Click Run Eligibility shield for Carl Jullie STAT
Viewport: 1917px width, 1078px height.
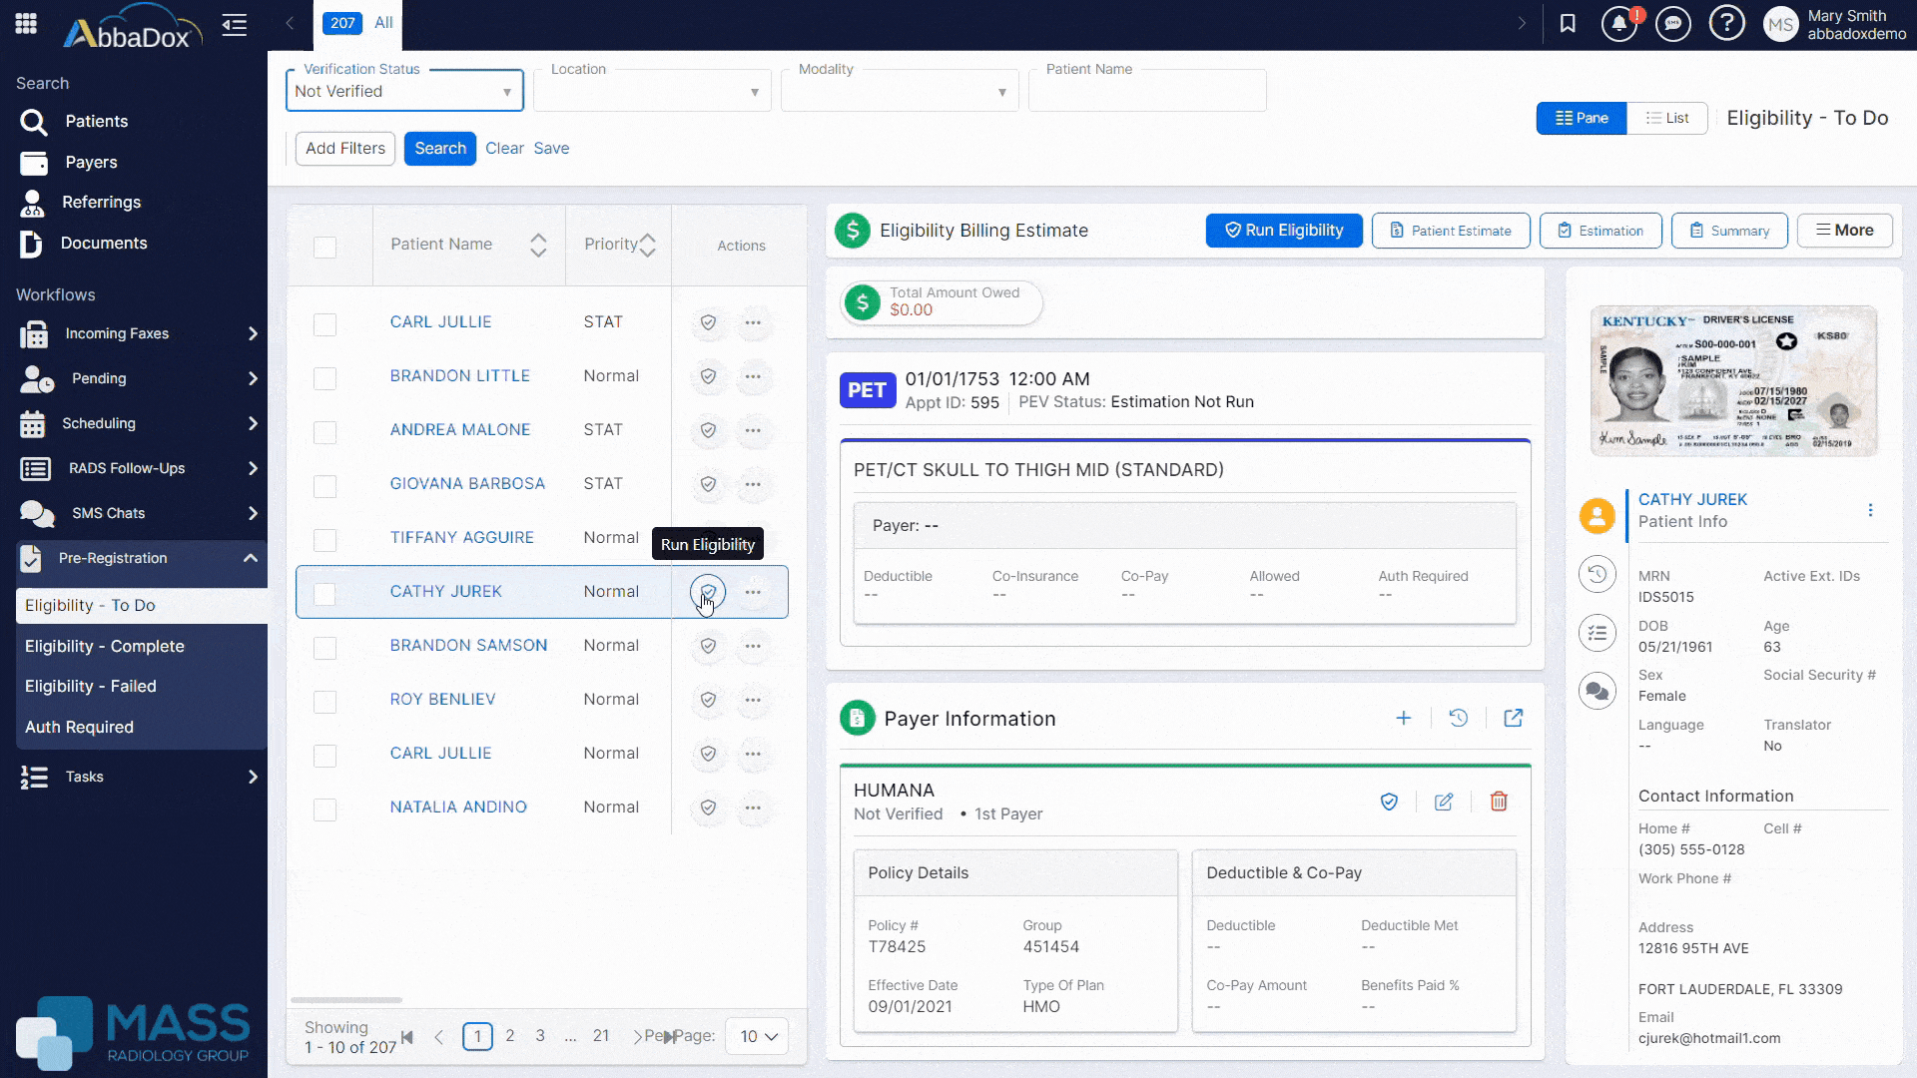(x=708, y=322)
